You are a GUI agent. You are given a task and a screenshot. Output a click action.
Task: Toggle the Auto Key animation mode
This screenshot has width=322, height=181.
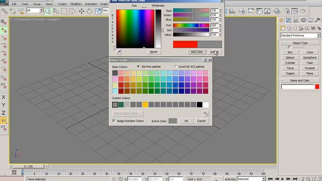click(230, 179)
